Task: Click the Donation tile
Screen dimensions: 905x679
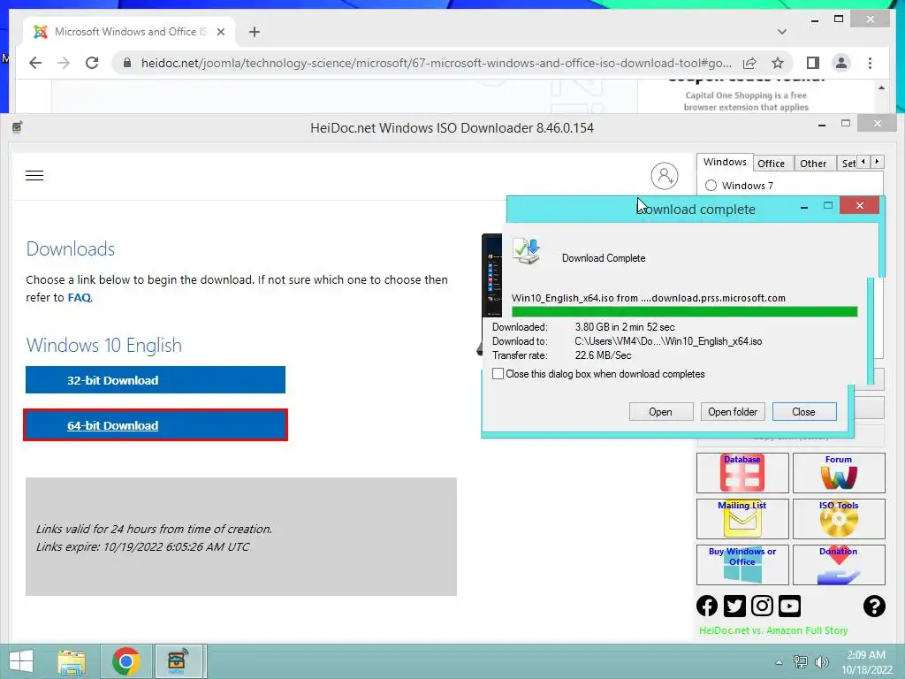Action: tap(839, 565)
